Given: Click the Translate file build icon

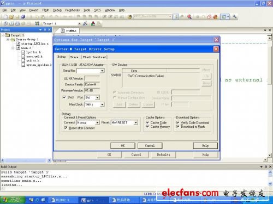Looking at the screenshot, I should (x=5, y=23).
